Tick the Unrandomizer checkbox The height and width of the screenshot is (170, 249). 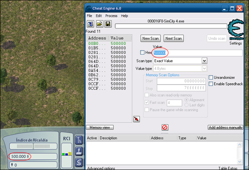click(211, 77)
